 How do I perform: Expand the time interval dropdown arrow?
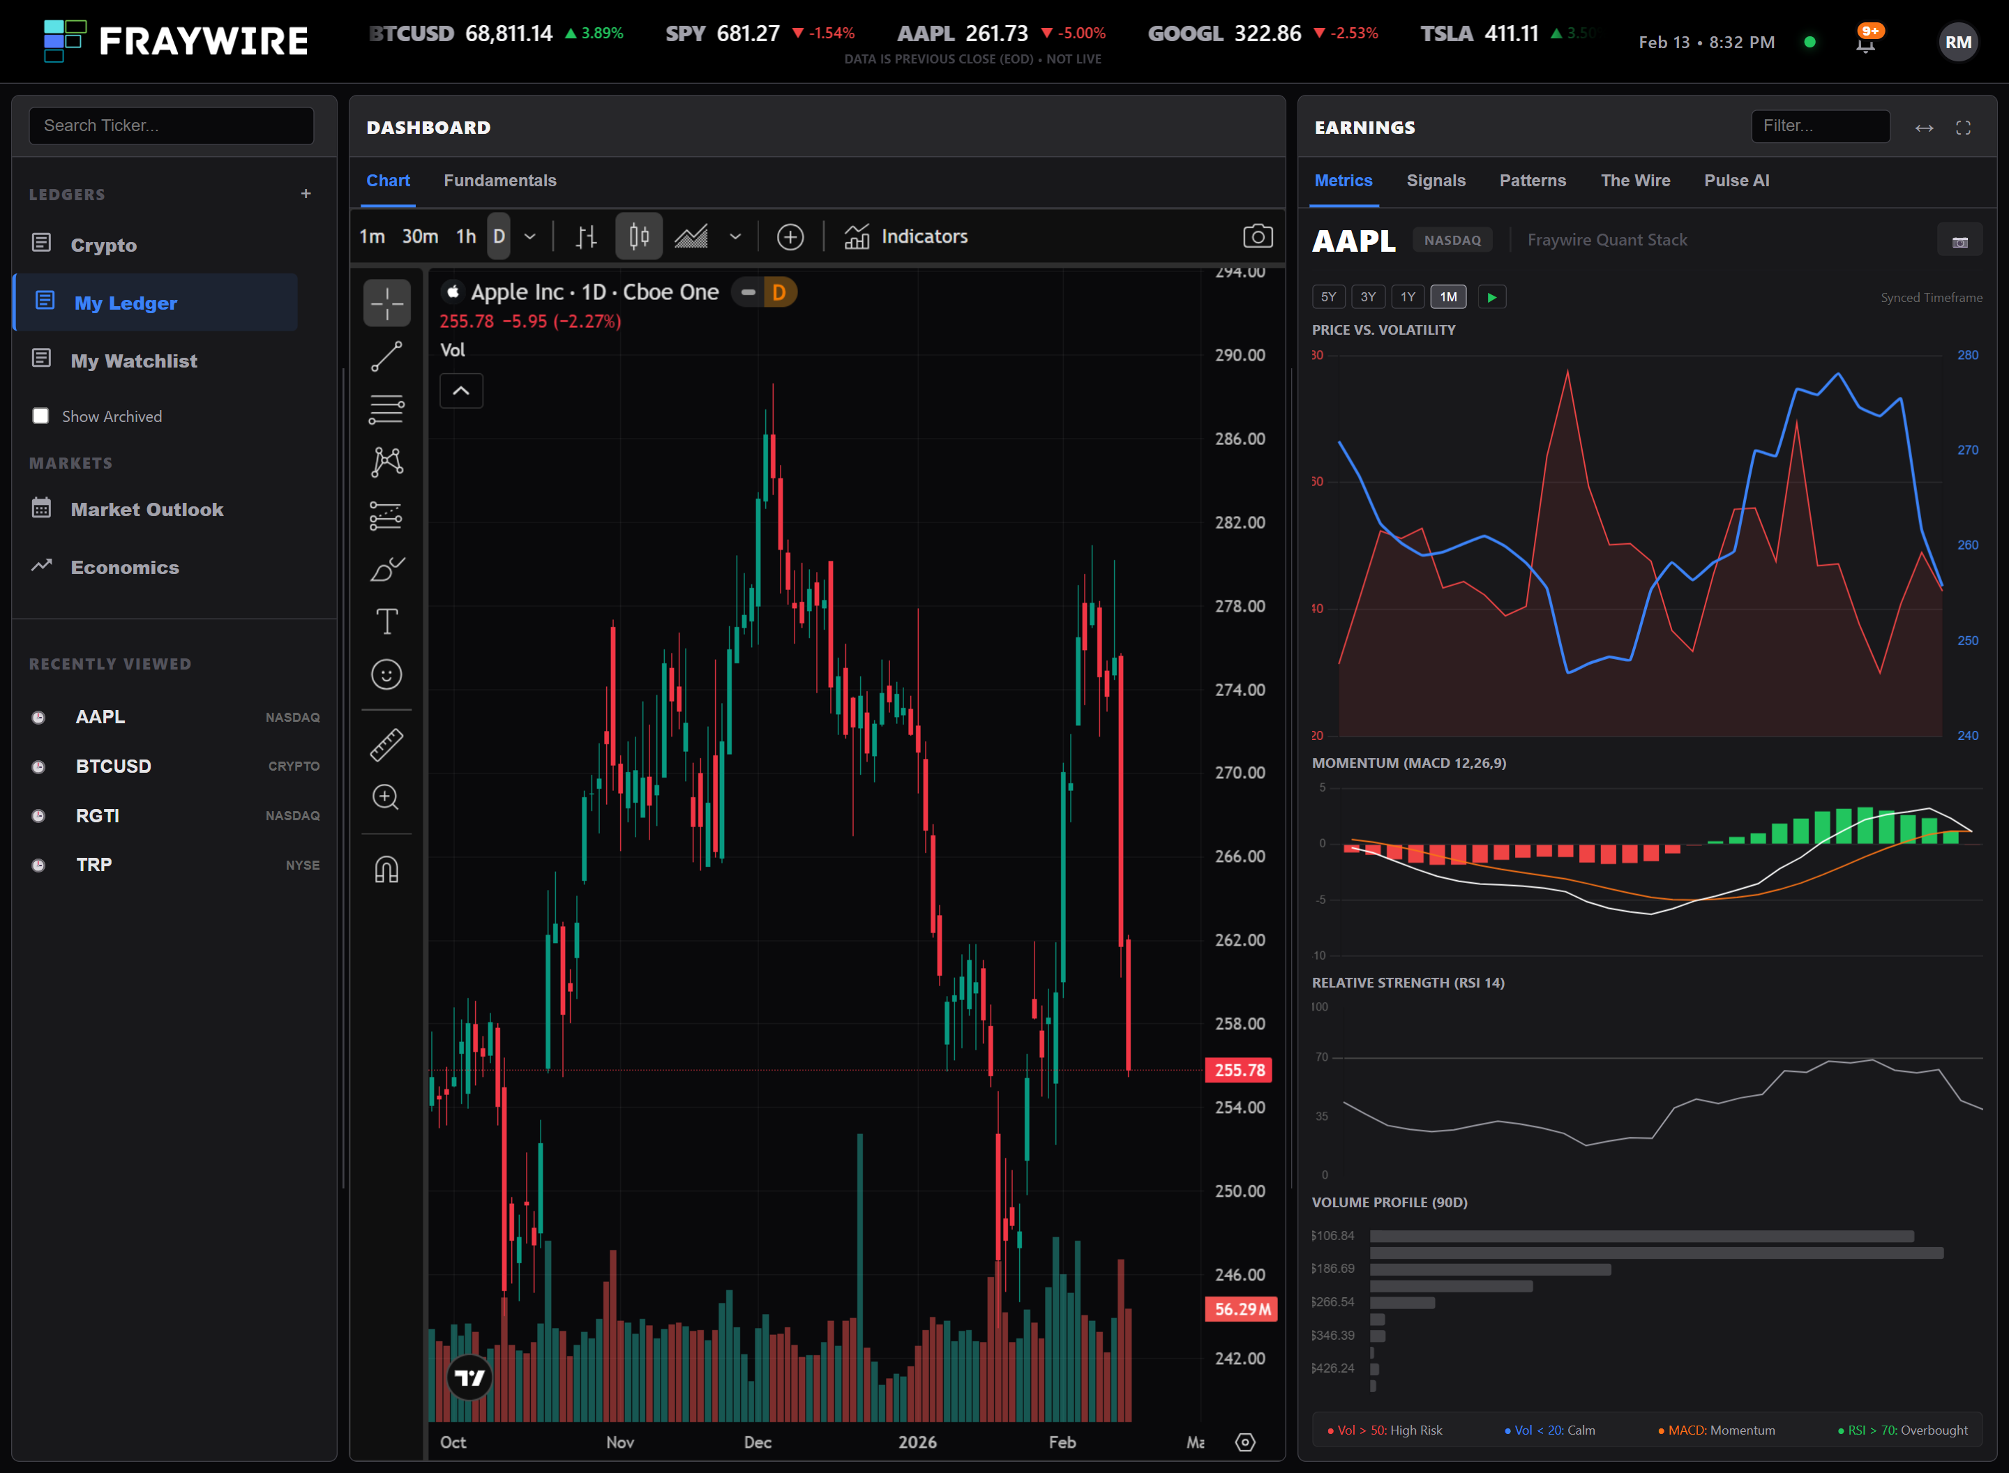point(529,236)
